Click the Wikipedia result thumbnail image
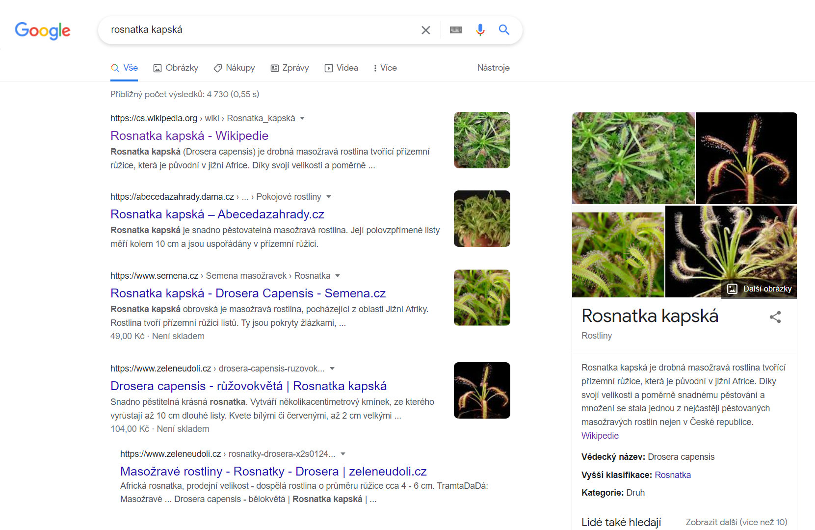 (482, 140)
